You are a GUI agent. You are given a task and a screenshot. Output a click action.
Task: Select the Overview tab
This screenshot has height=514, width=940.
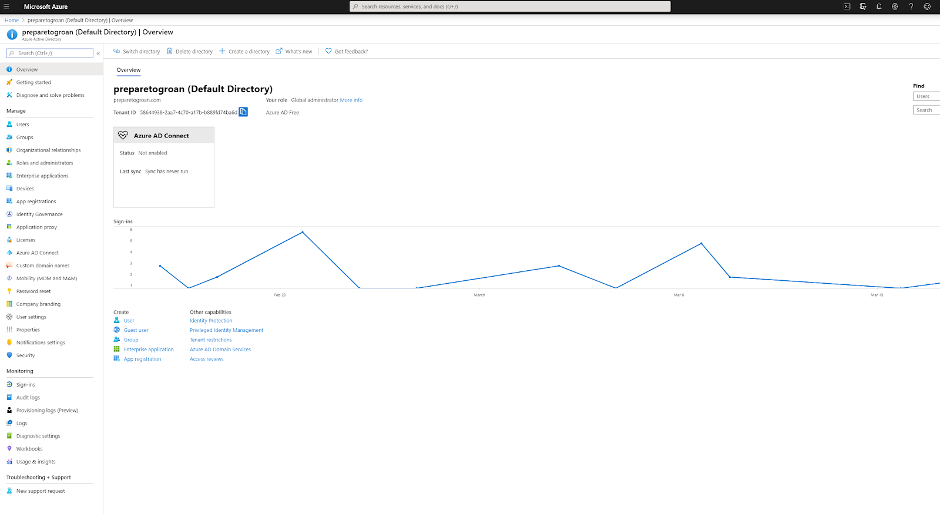(x=129, y=70)
